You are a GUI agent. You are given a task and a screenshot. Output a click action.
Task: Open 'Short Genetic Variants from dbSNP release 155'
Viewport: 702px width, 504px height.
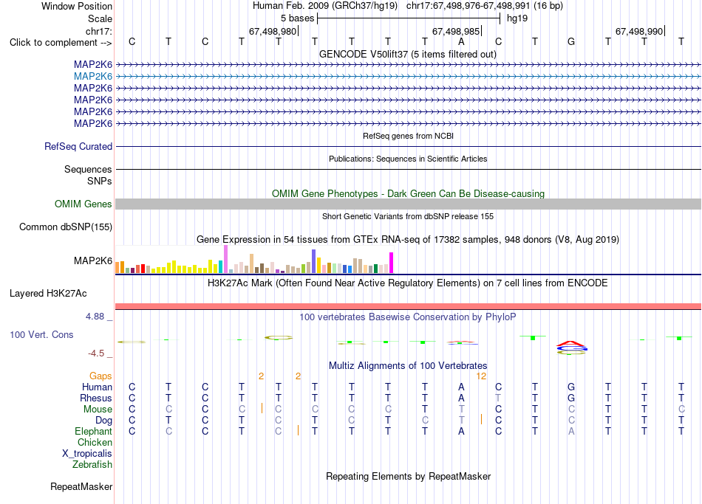[x=408, y=216]
